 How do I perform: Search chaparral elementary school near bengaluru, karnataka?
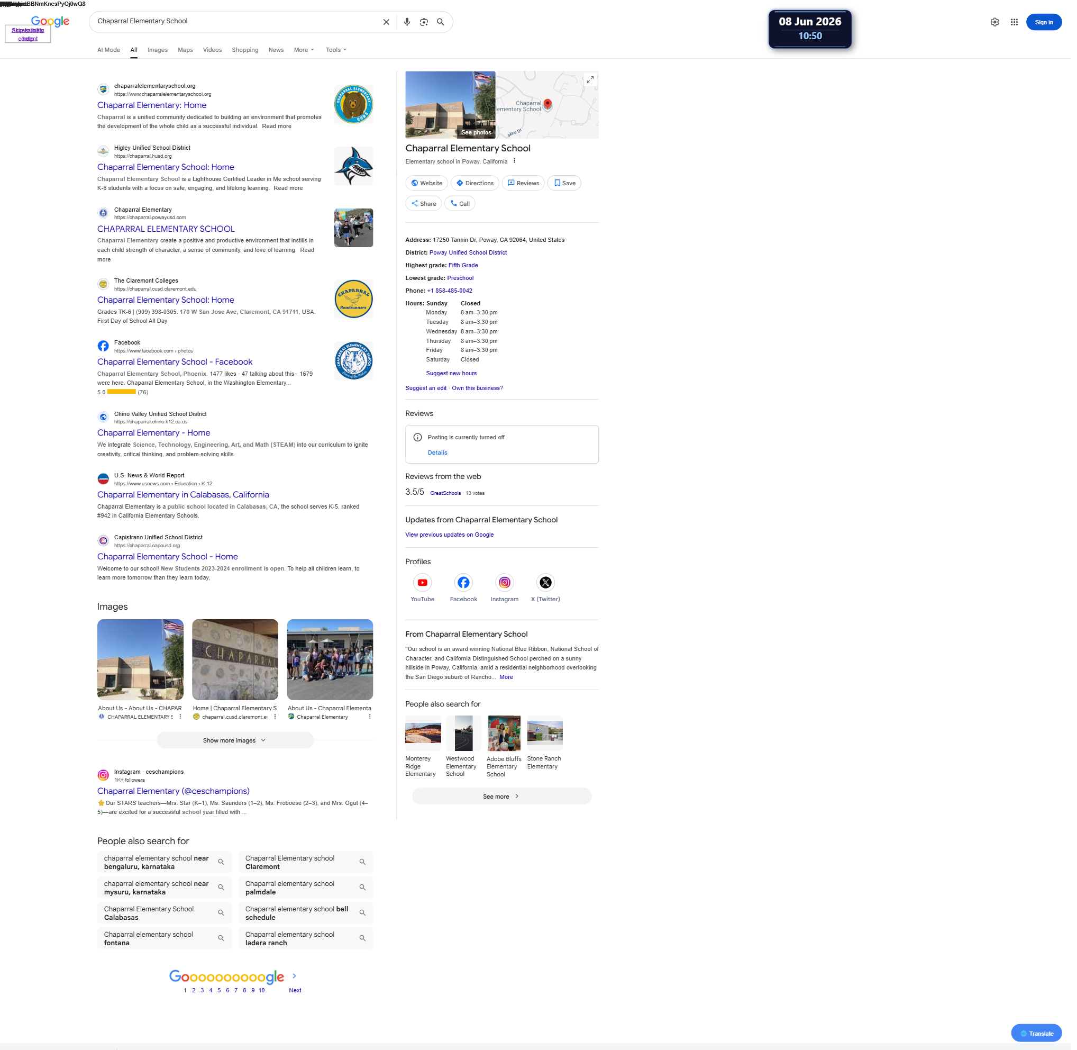[165, 863]
